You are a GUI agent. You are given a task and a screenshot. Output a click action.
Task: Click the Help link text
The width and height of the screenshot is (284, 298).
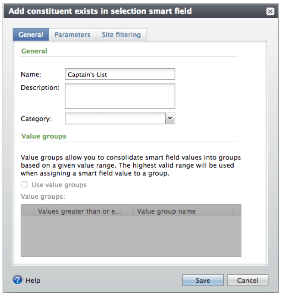point(33,280)
